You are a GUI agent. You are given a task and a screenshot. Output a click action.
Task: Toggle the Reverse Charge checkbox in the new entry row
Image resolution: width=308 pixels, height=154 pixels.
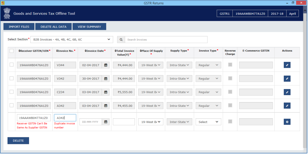point(230,122)
